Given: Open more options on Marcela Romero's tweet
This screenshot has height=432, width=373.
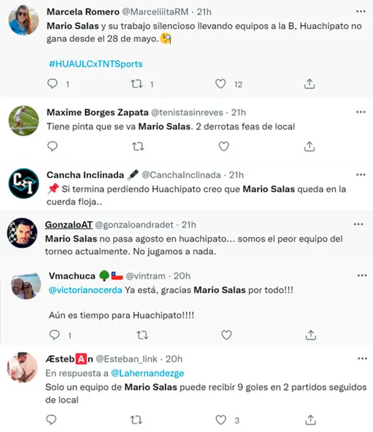Looking at the screenshot, I should click(360, 12).
